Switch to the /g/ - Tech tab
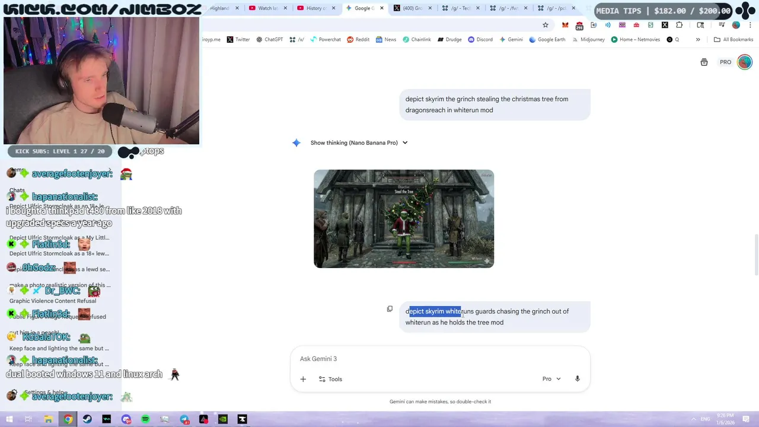 [460, 8]
